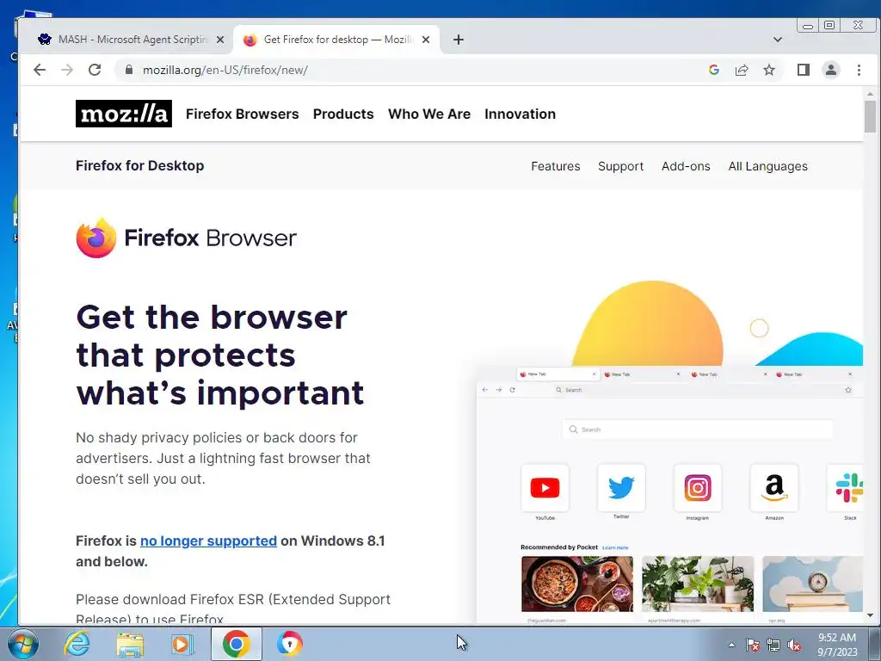Open the Firefox Browsers menu
881x661 pixels.
point(242,114)
